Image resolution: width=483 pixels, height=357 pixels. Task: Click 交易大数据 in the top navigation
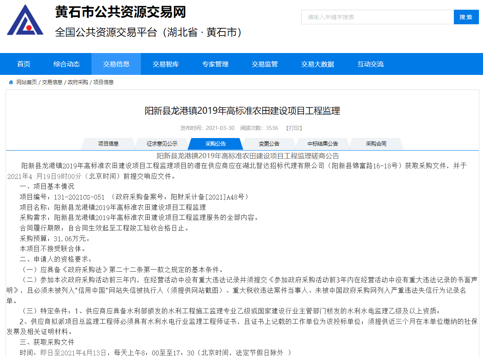click(317, 64)
